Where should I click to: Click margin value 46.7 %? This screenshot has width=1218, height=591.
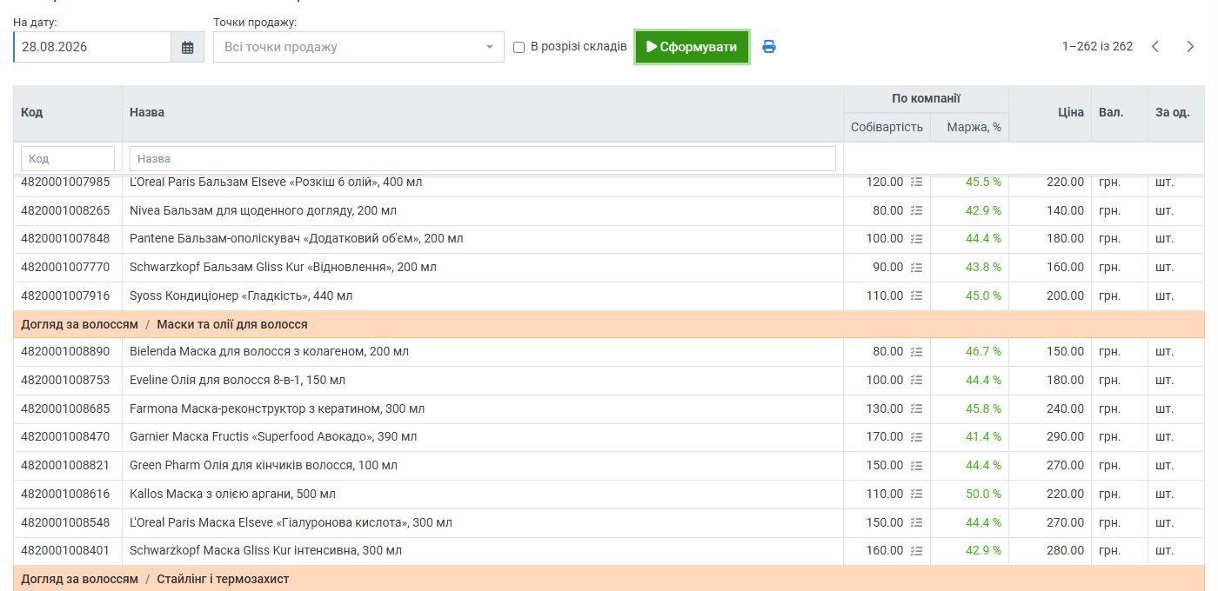pos(983,352)
